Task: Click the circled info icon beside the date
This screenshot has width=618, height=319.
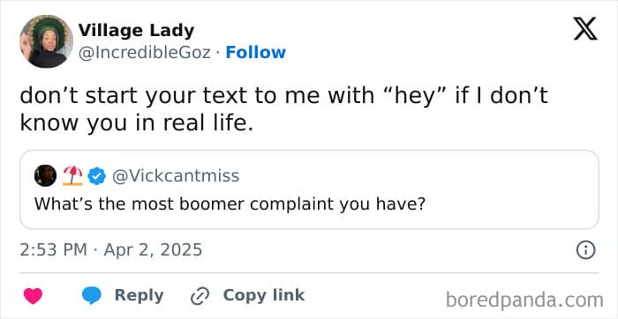Action: [x=585, y=250]
